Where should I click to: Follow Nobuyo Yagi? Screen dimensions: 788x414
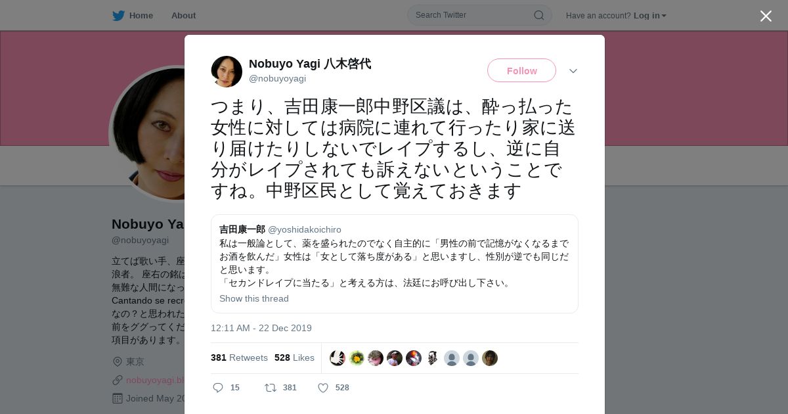(521, 70)
